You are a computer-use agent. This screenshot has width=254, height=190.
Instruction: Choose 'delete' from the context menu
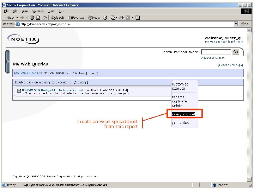pyautogui.click(x=177, y=106)
